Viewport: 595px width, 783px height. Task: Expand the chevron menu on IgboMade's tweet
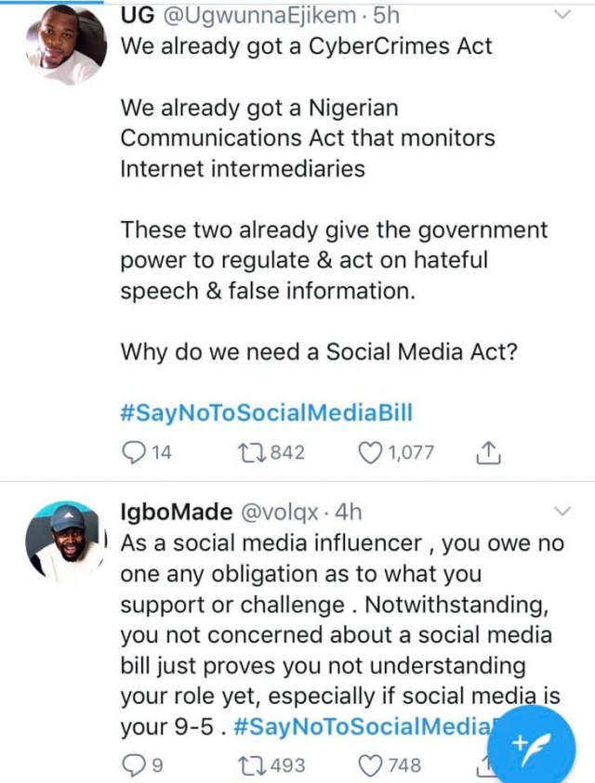click(562, 511)
